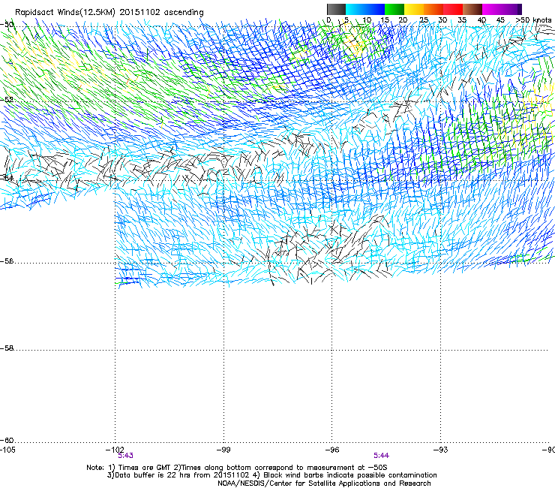This screenshot has height=488, width=555.
Task: Click the title 'Rapidsact Winds(12.5KM) 20151102 ascending'
Action: tap(109, 13)
